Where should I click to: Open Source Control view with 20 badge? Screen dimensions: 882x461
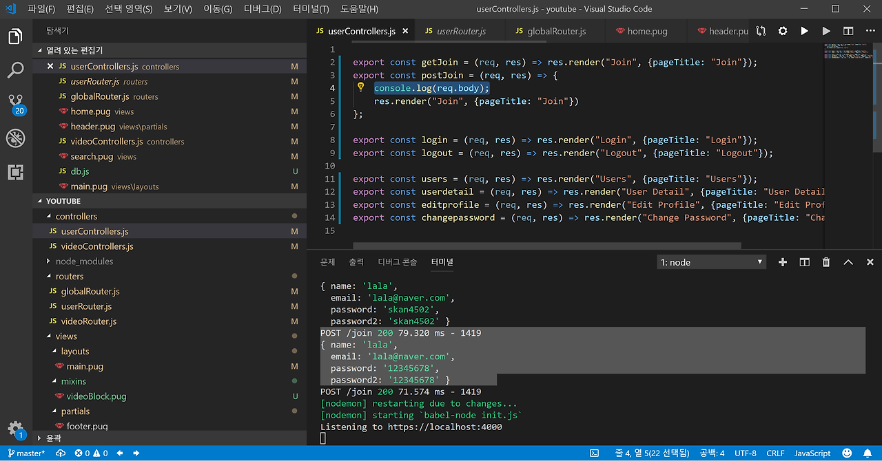[15, 103]
